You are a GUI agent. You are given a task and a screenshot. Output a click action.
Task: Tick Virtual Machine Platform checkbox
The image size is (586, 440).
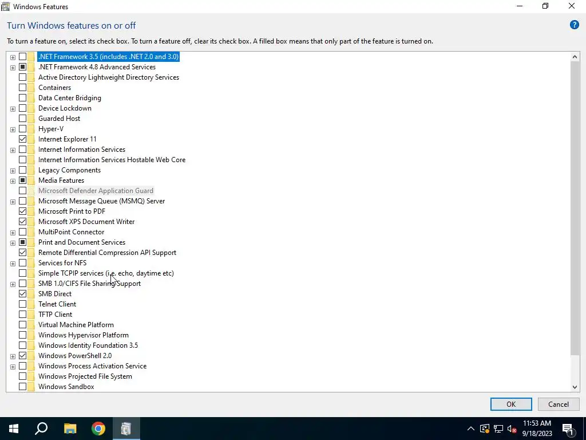click(x=22, y=325)
